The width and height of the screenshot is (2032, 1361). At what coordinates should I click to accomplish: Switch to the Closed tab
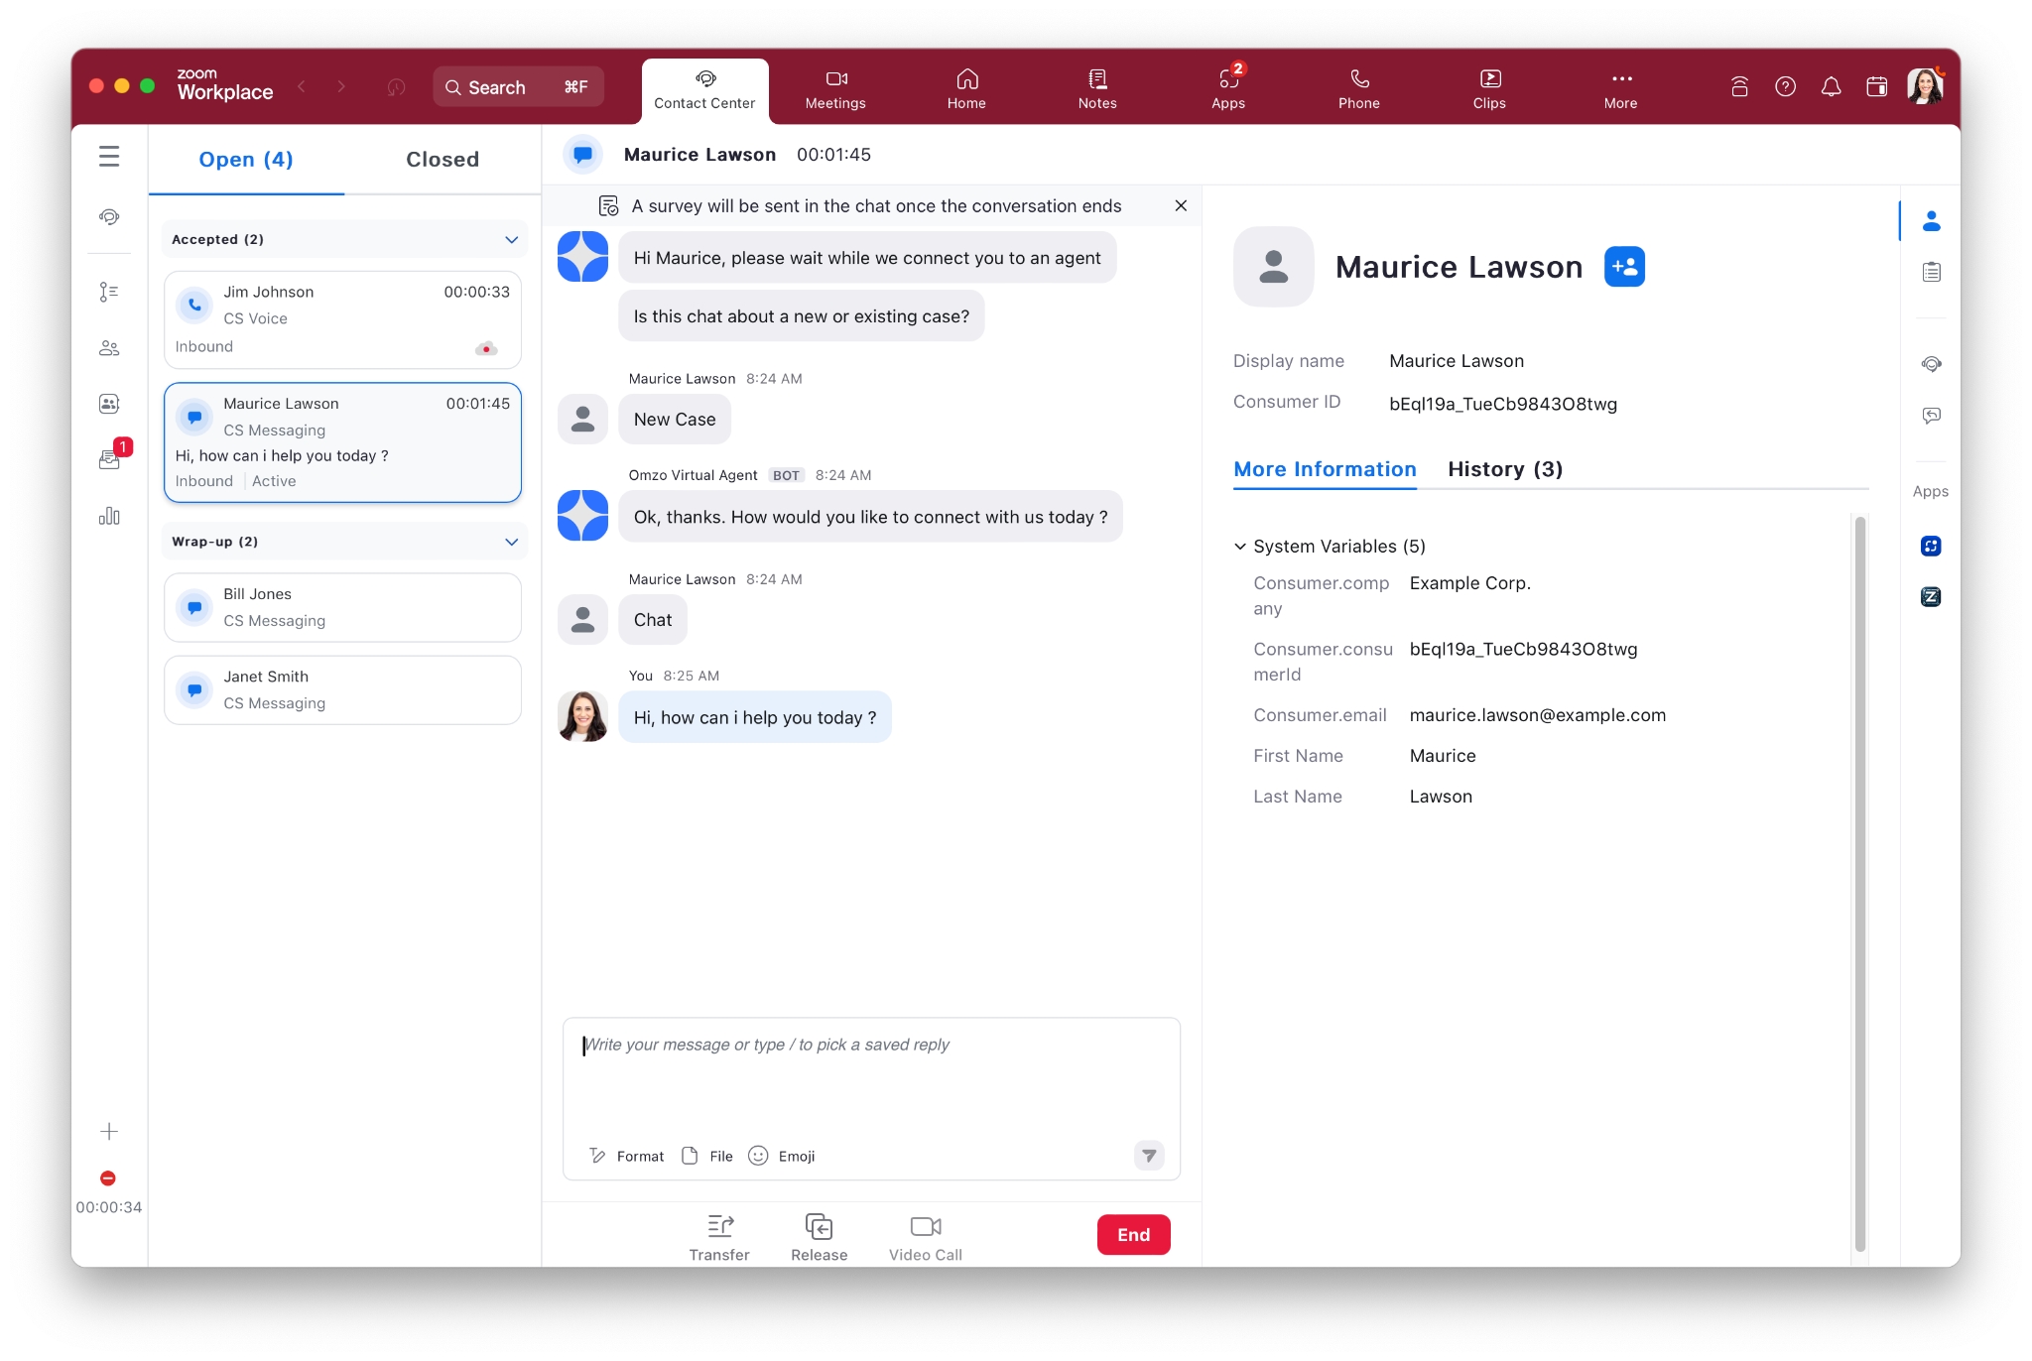pyautogui.click(x=443, y=160)
